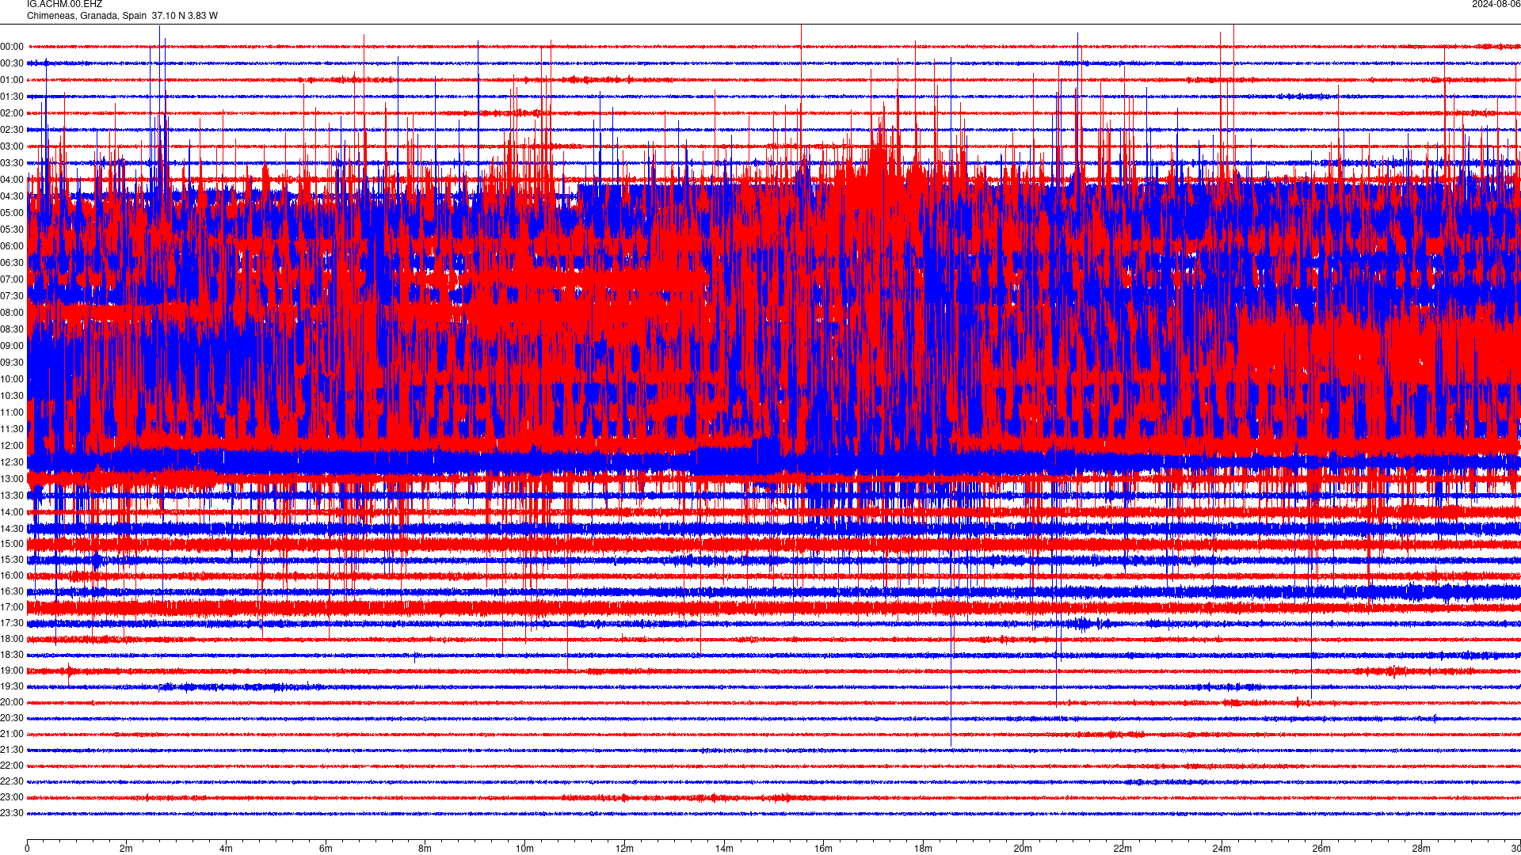Select the 21:30 trace time label
Screen dimensions: 1521x855
(12, 750)
